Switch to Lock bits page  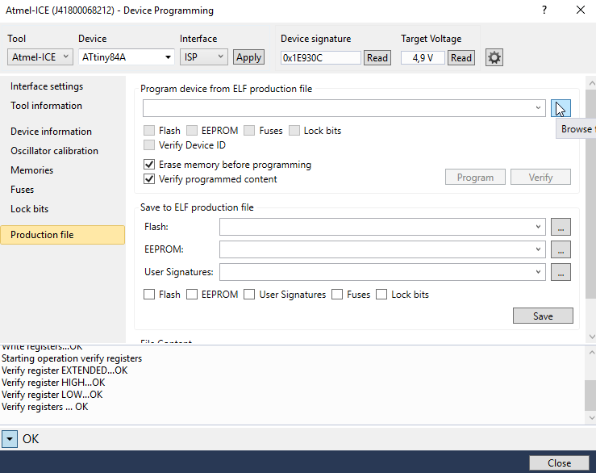click(29, 209)
